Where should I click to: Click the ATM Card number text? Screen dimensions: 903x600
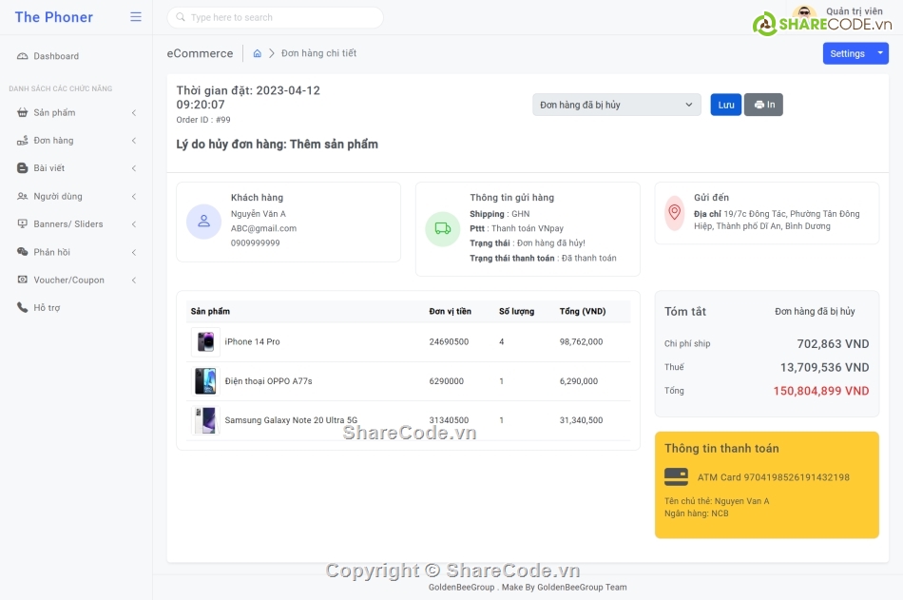click(774, 477)
